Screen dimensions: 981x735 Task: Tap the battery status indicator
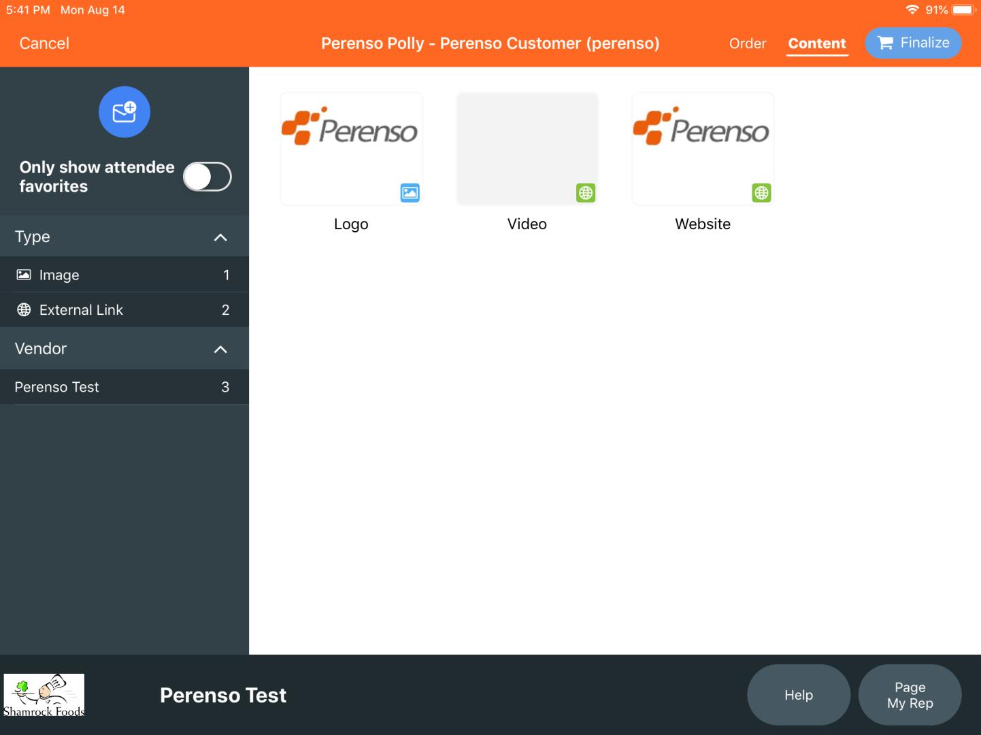coord(964,10)
